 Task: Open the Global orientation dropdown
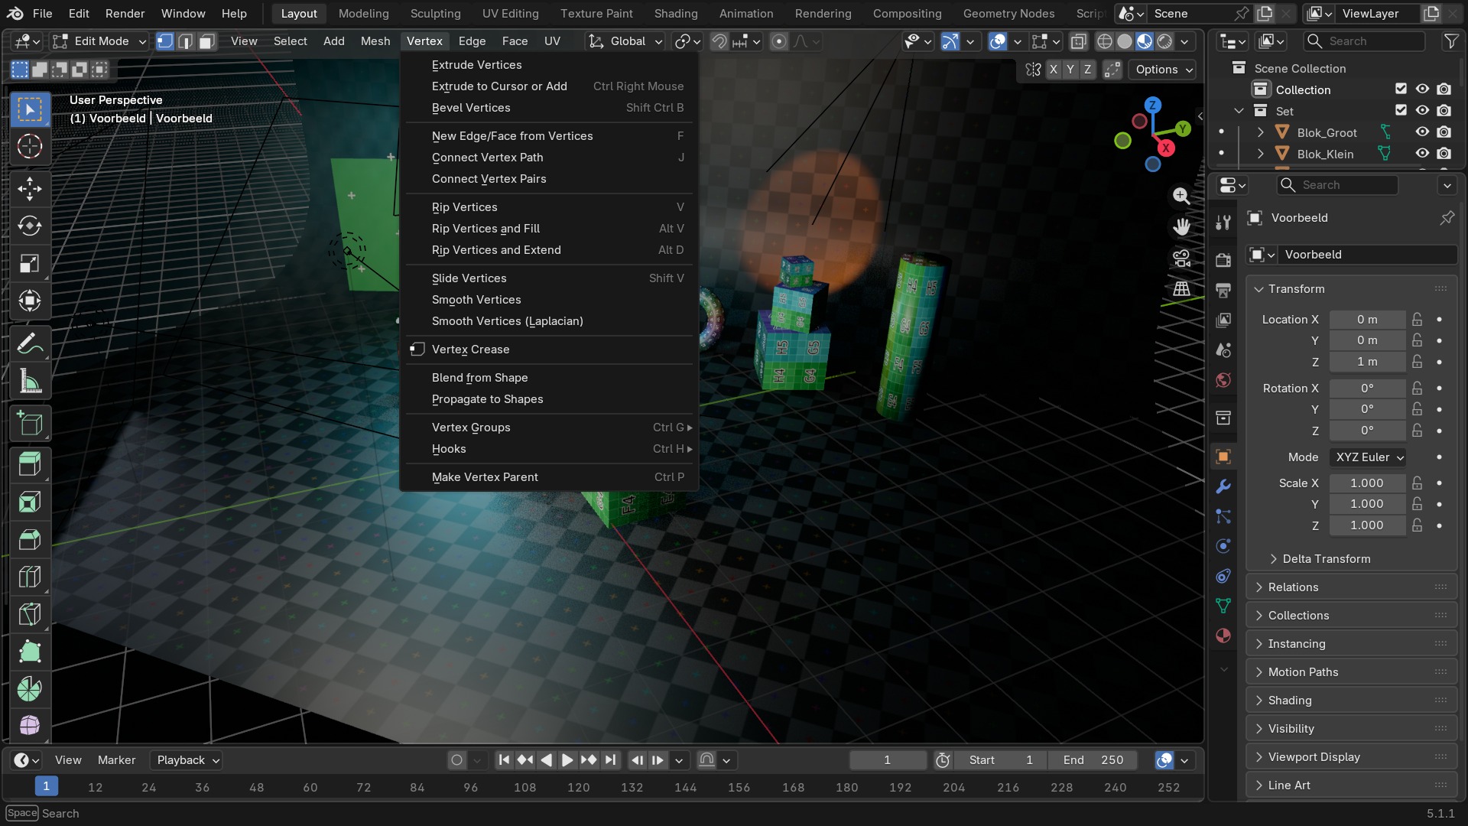coord(625,41)
